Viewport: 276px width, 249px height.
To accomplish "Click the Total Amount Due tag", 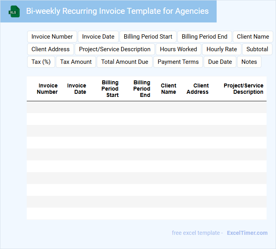I will [125, 62].
